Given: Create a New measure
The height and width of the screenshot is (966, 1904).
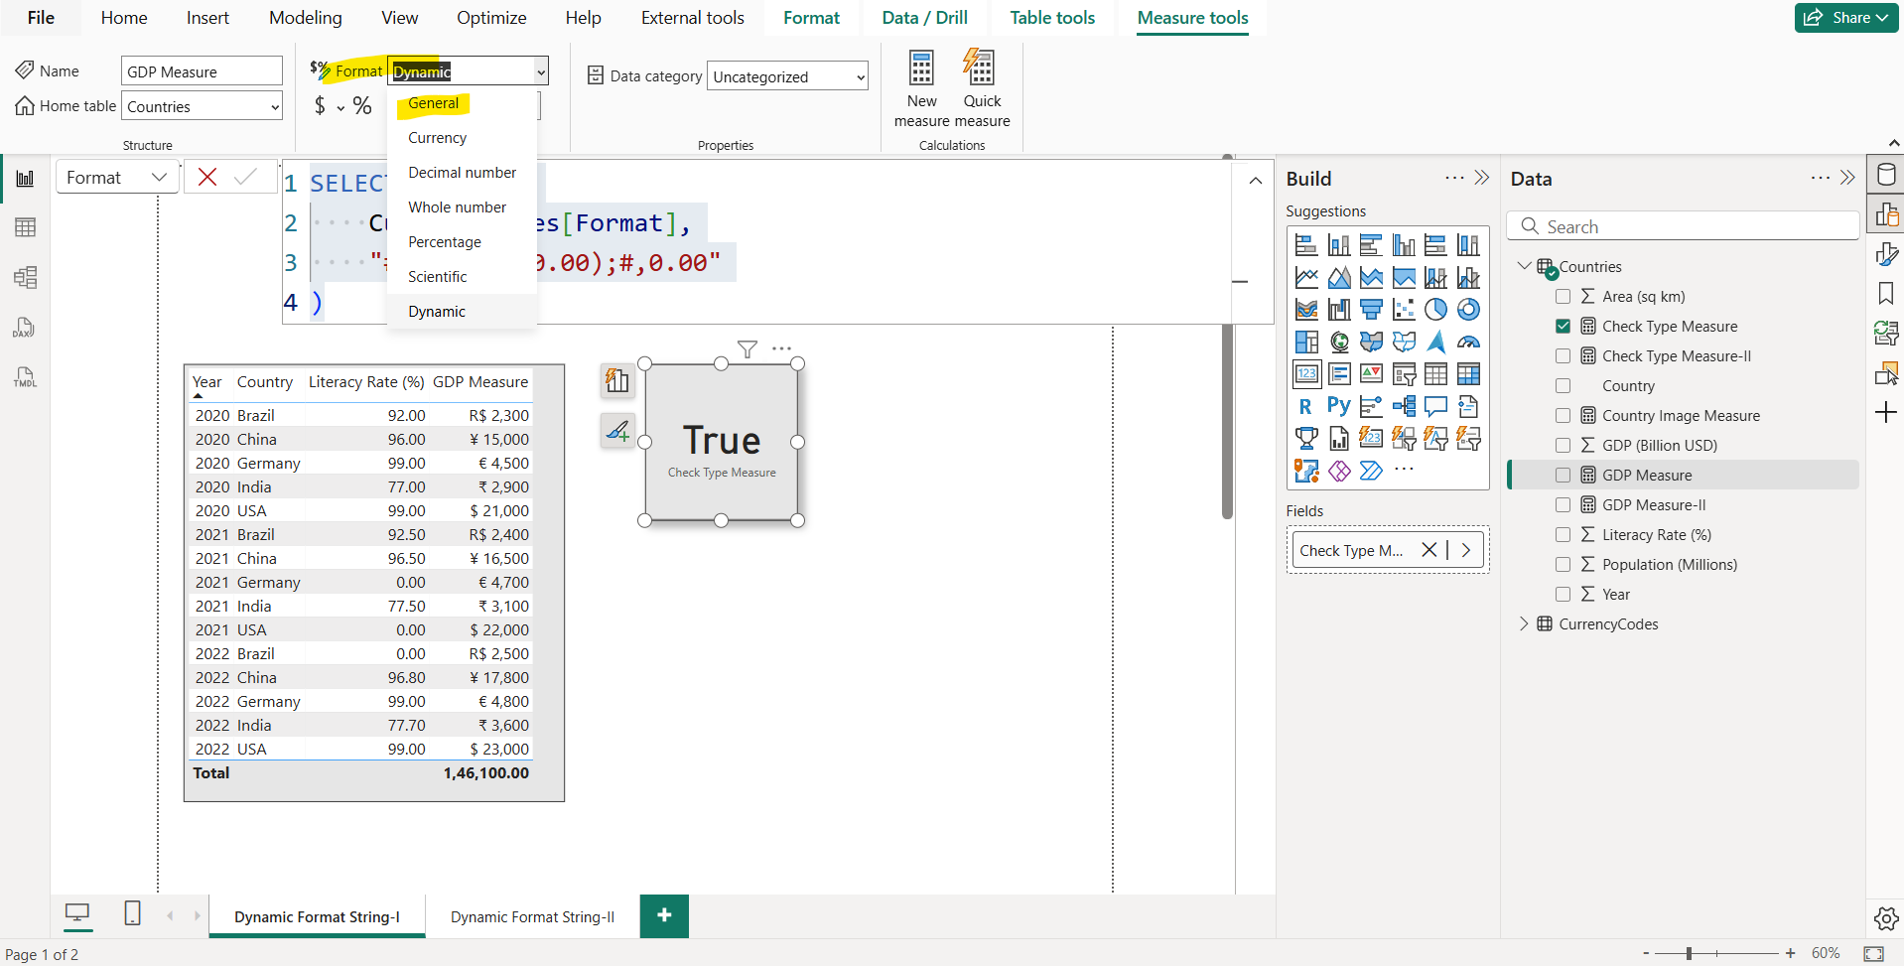Looking at the screenshot, I should (x=921, y=87).
